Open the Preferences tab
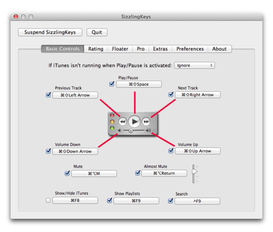The height and width of the screenshot is (232, 273). (190, 49)
